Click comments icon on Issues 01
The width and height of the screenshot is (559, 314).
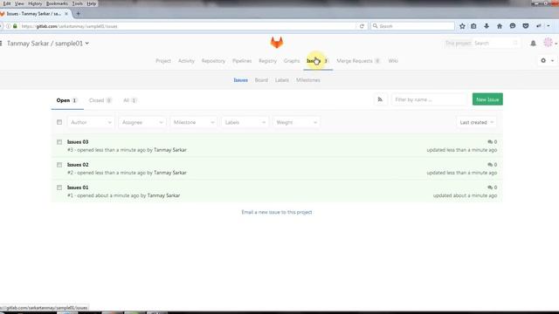[x=490, y=188]
